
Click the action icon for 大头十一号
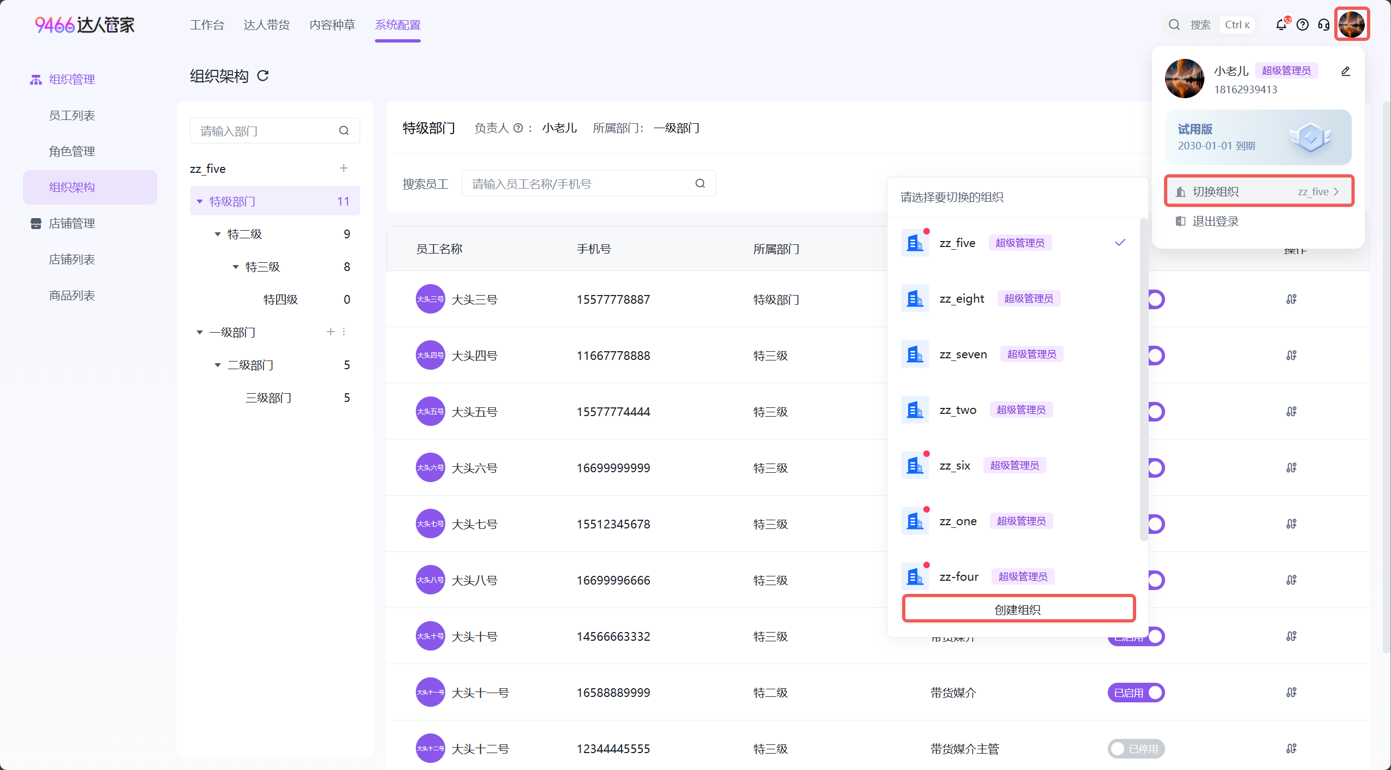[1291, 693]
